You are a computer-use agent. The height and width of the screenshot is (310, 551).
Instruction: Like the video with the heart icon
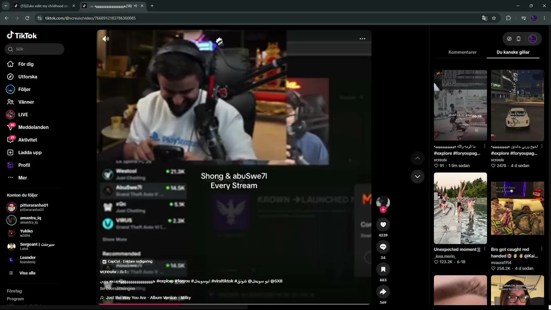point(383,224)
